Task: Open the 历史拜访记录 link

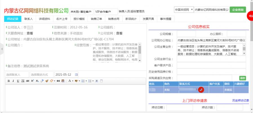Action: click(240, 100)
